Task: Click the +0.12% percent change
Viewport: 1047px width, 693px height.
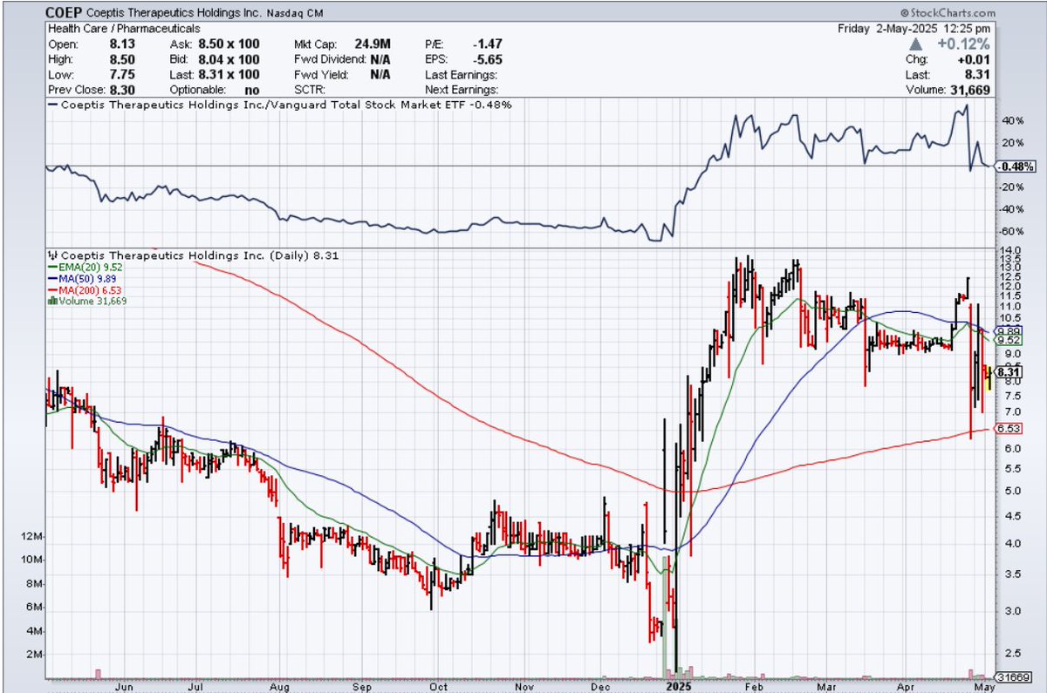Action: (x=965, y=44)
